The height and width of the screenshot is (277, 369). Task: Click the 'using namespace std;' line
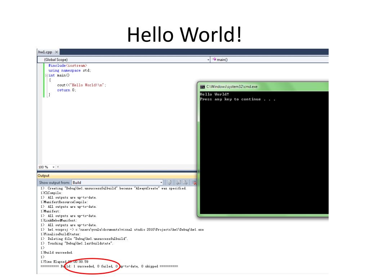pyautogui.click(x=70, y=70)
